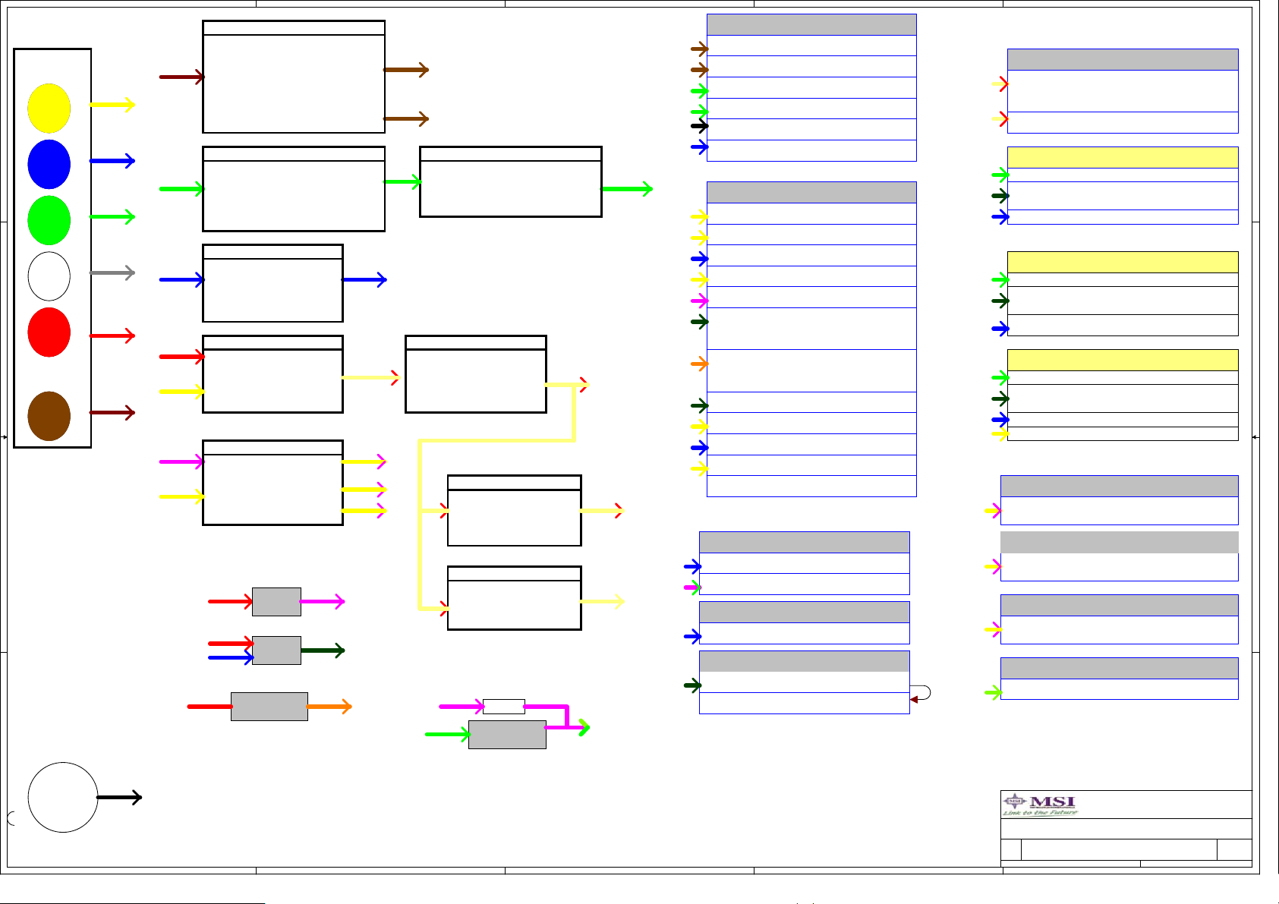Viewport: 1279px width, 904px height.
Task: Click the MSI logo in the title block
Action: 1041,805
